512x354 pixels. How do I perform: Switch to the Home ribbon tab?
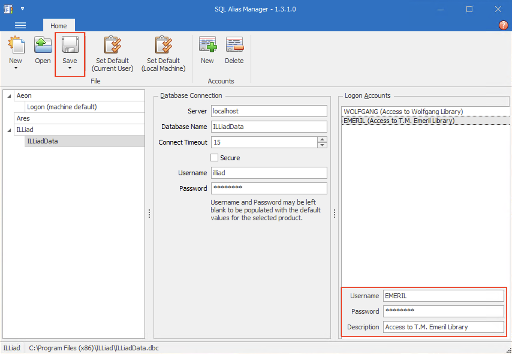point(59,25)
